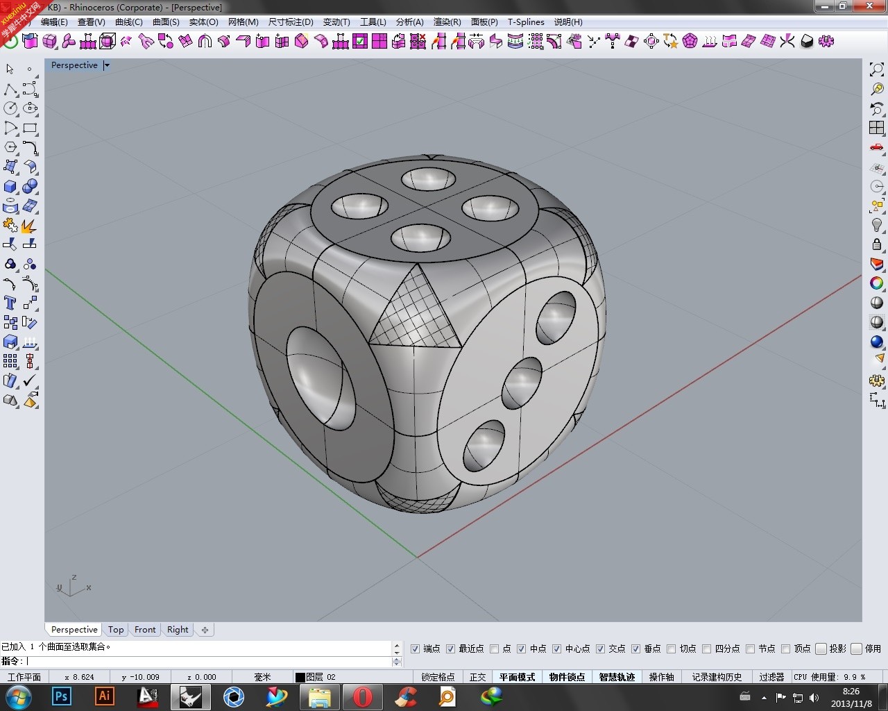This screenshot has height=711, width=888.
Task: Toggle 锁定格点 in status bar
Action: 438,677
